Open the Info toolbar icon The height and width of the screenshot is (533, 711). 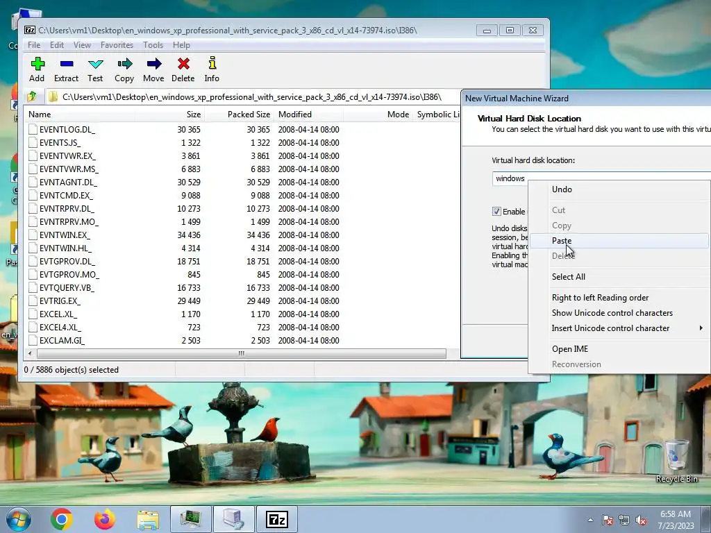(x=212, y=63)
